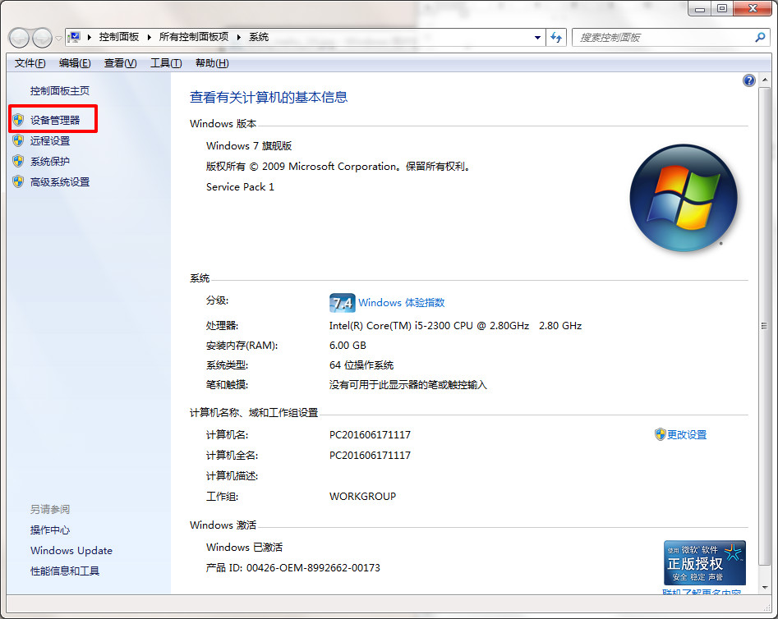Select Windows 7 旗舰版 text
Screen dimensions: 778x619
tap(249, 146)
